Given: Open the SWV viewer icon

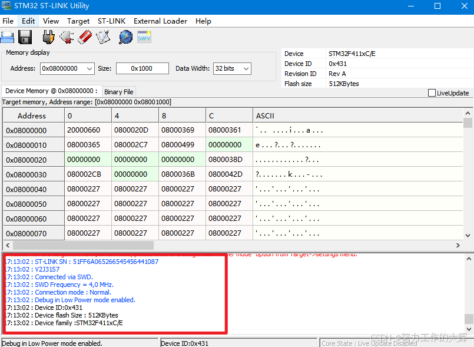Looking at the screenshot, I should (x=144, y=37).
